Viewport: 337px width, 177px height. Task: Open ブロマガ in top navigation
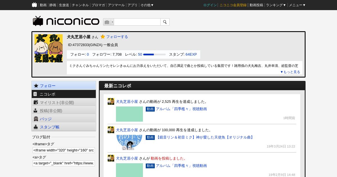coord(98,5)
